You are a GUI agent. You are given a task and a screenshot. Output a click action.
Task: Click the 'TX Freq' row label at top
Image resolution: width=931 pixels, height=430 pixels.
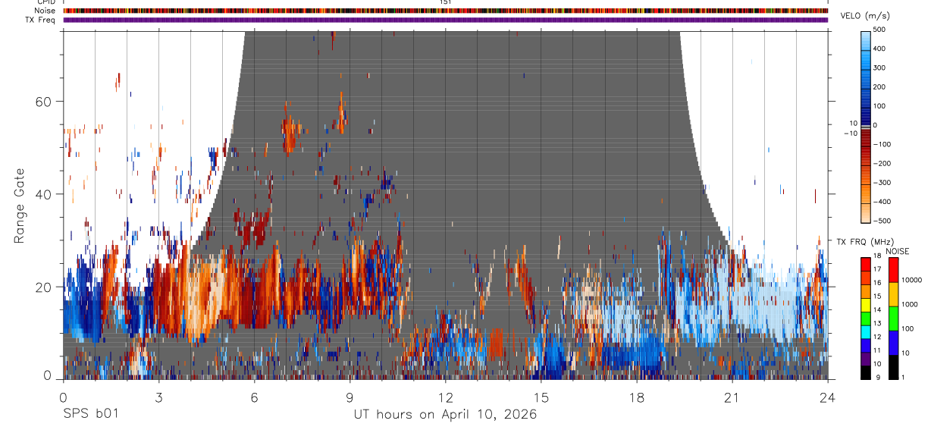coord(40,20)
